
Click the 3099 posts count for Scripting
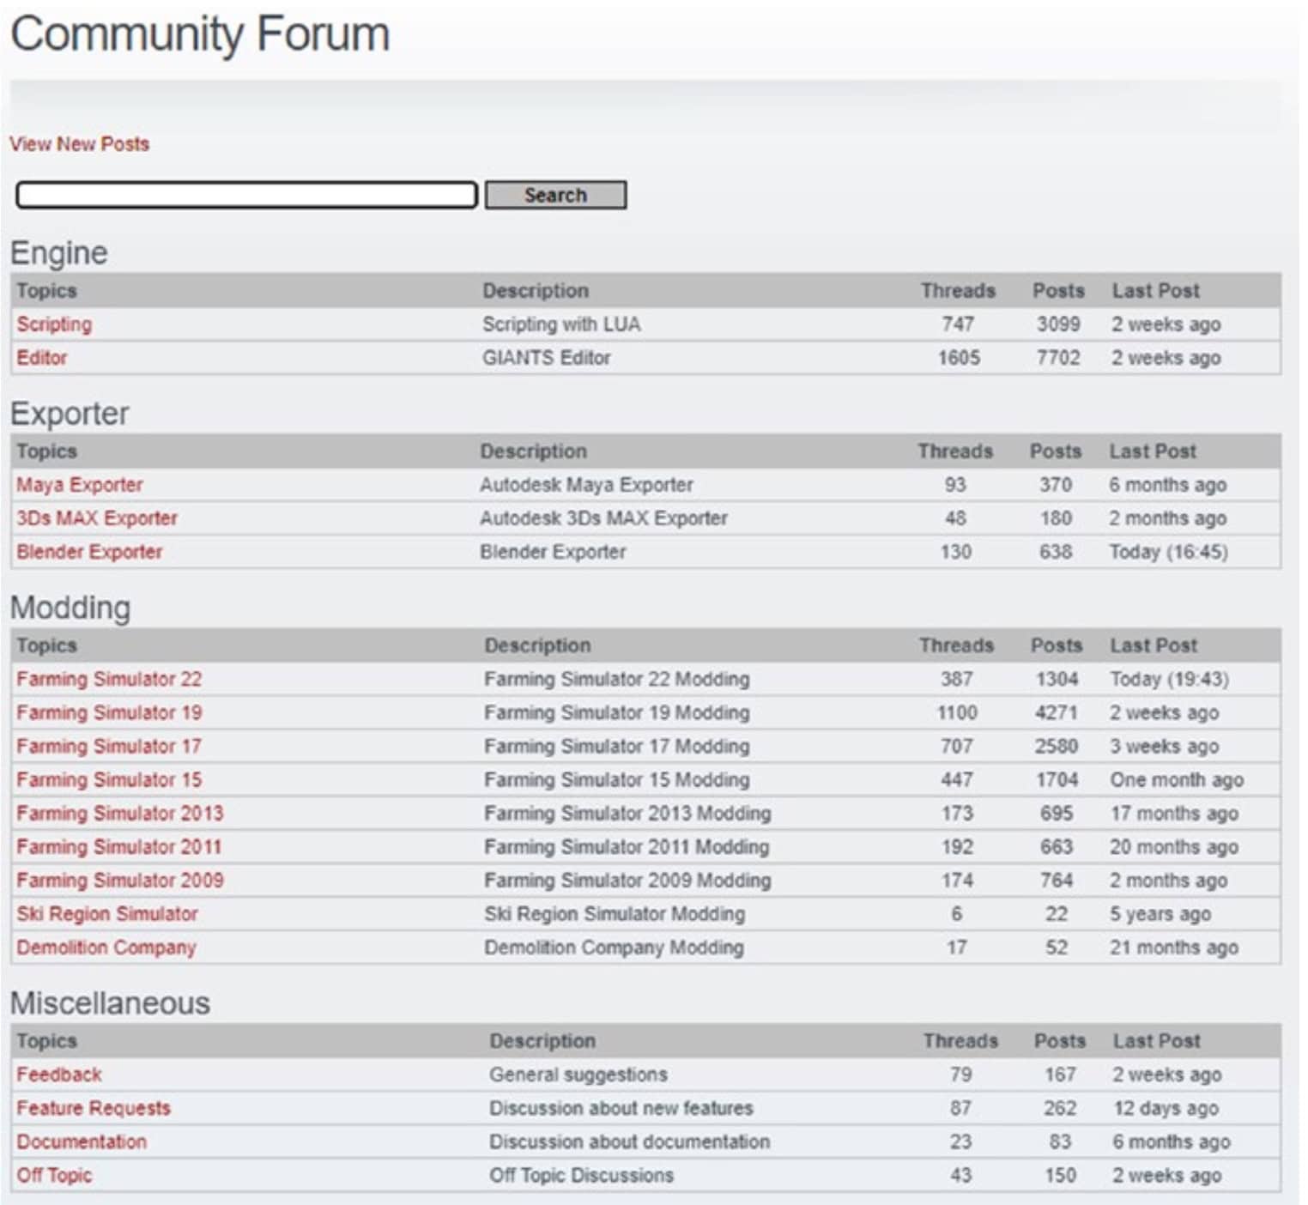[x=1057, y=324]
